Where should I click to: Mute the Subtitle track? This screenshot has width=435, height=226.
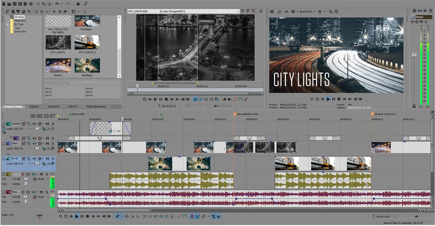48,124
